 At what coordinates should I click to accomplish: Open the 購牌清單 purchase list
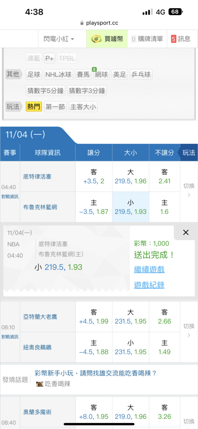[147, 39]
